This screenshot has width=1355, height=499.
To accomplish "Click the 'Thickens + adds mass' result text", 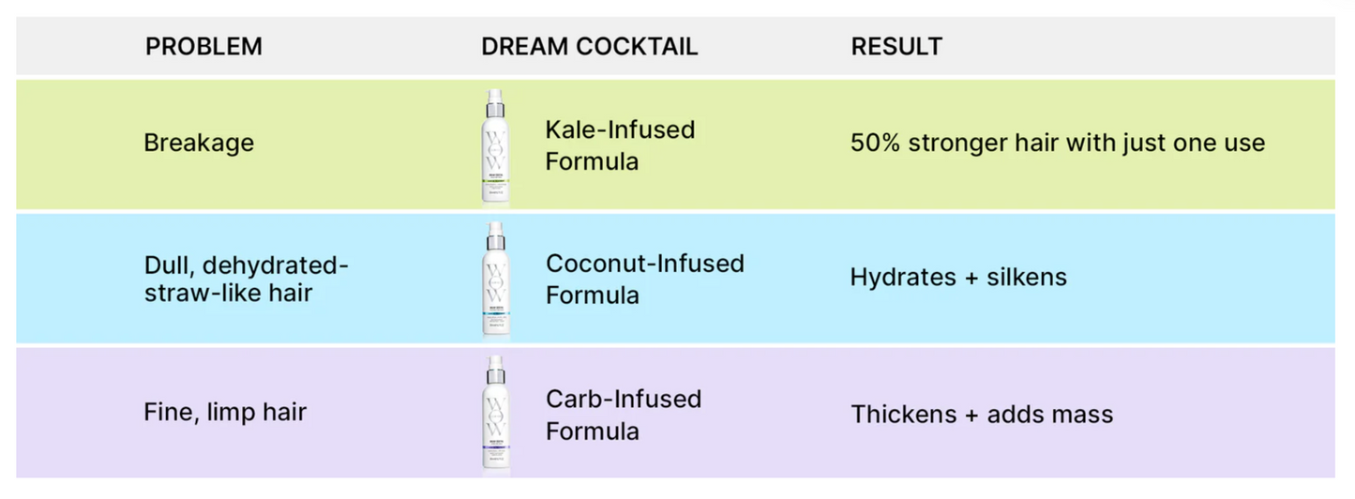I will [981, 414].
